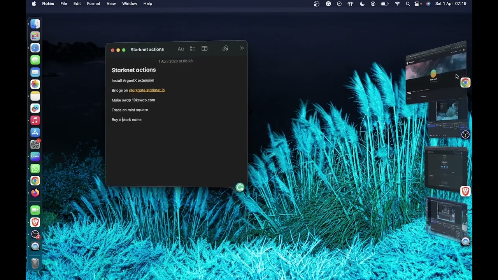Viewport: 498px width, 280px height.
Task: Launch Google Chrome from the Dock
Action: [35, 181]
